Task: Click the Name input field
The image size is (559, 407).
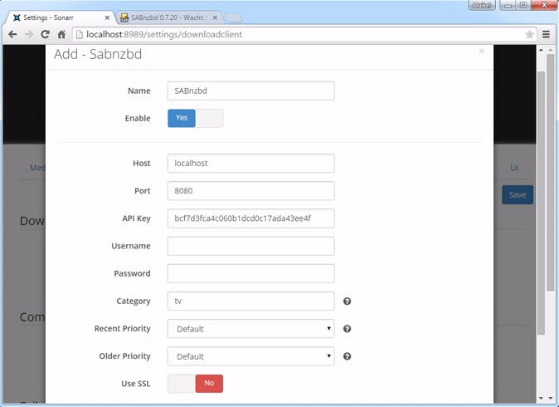Action: 251,91
